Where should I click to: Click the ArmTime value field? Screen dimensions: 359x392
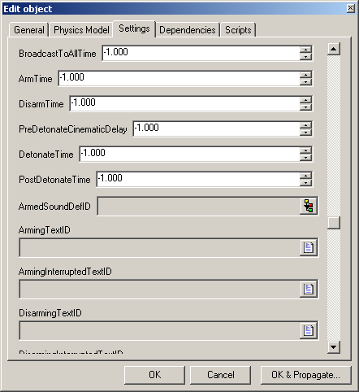click(179, 78)
